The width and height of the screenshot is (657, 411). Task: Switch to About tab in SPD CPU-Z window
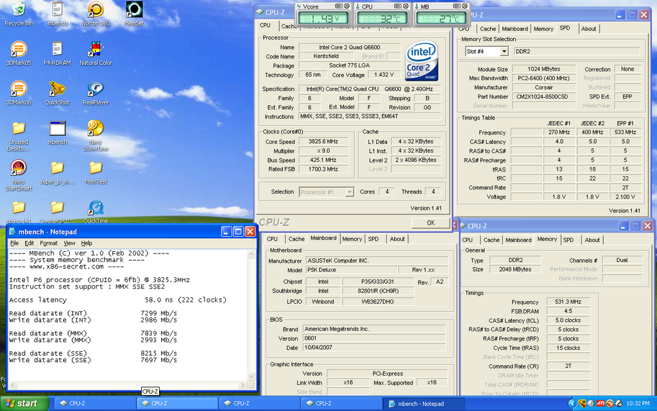pyautogui.click(x=588, y=29)
